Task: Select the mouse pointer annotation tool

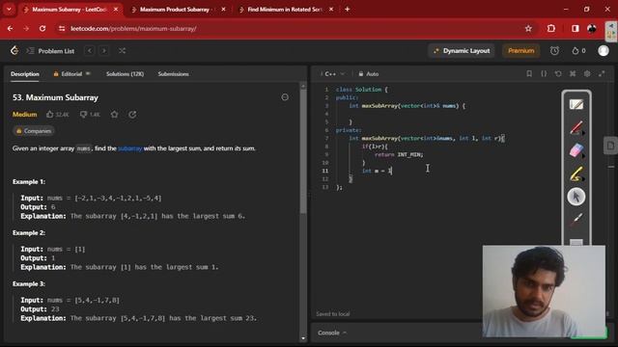Action: [576, 197]
